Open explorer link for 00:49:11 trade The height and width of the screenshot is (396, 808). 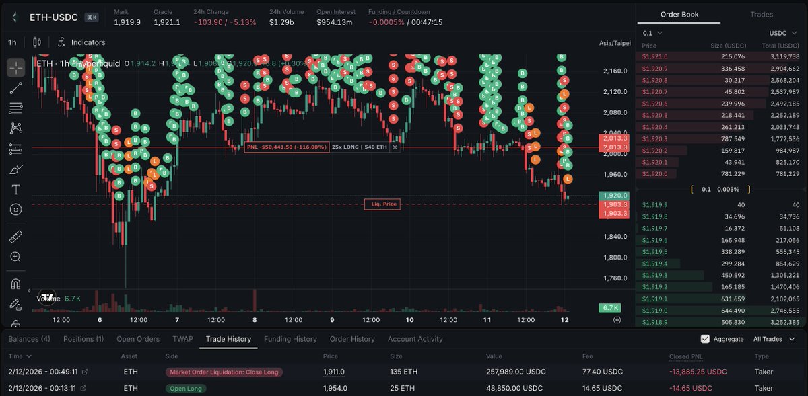[x=84, y=371]
